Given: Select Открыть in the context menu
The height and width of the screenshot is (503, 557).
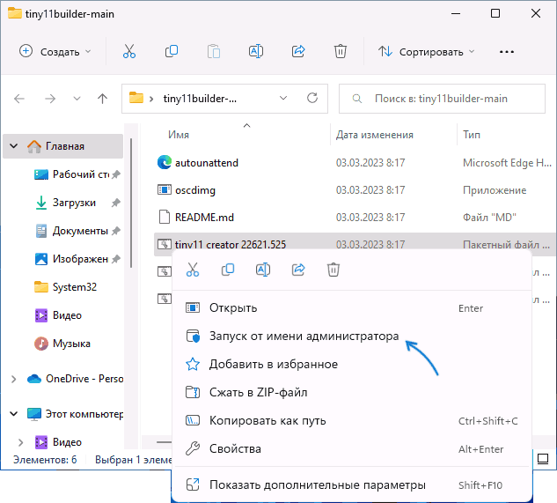Looking at the screenshot, I should tap(352, 307).
